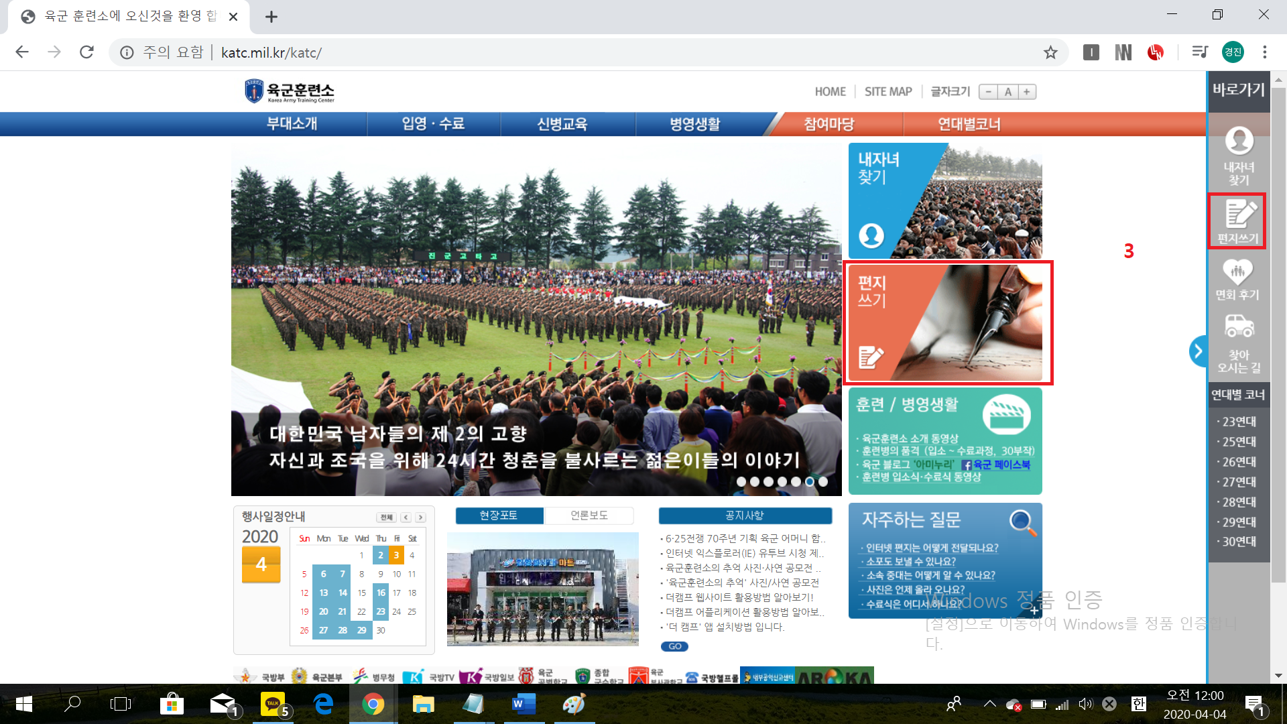The width and height of the screenshot is (1287, 724).
Task: Select the last carousel indicator dot
Action: click(822, 481)
